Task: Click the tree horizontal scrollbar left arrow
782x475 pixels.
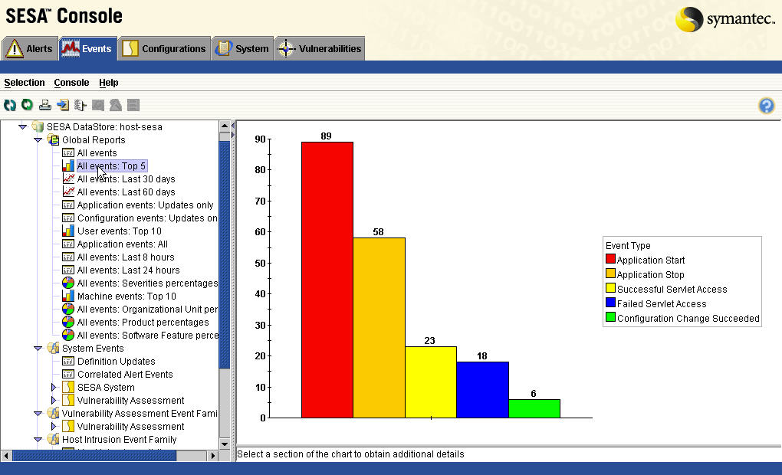Action: pyautogui.click(x=6, y=456)
